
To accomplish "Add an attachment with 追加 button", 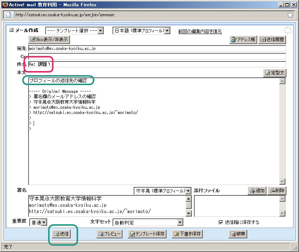I will point(257,191).
